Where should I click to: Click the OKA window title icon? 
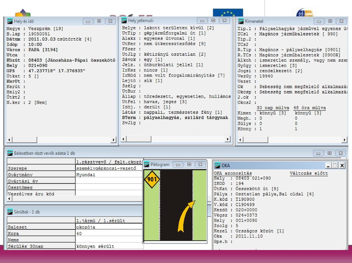(x=217, y=165)
